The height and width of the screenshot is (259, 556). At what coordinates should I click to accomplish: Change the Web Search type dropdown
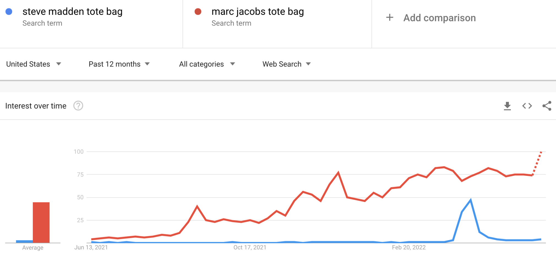287,64
